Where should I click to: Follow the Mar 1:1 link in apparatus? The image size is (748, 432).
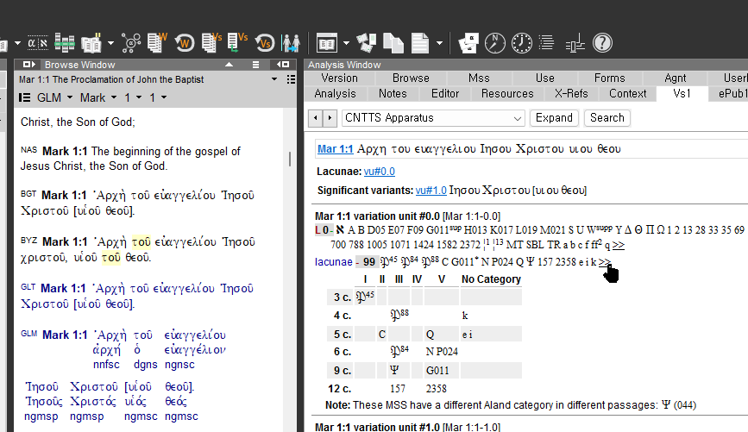pyautogui.click(x=336, y=149)
